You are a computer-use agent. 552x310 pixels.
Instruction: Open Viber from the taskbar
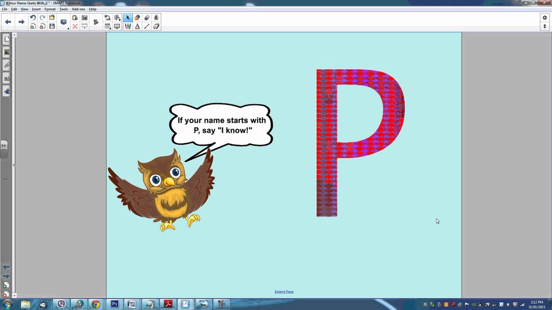coord(61,304)
